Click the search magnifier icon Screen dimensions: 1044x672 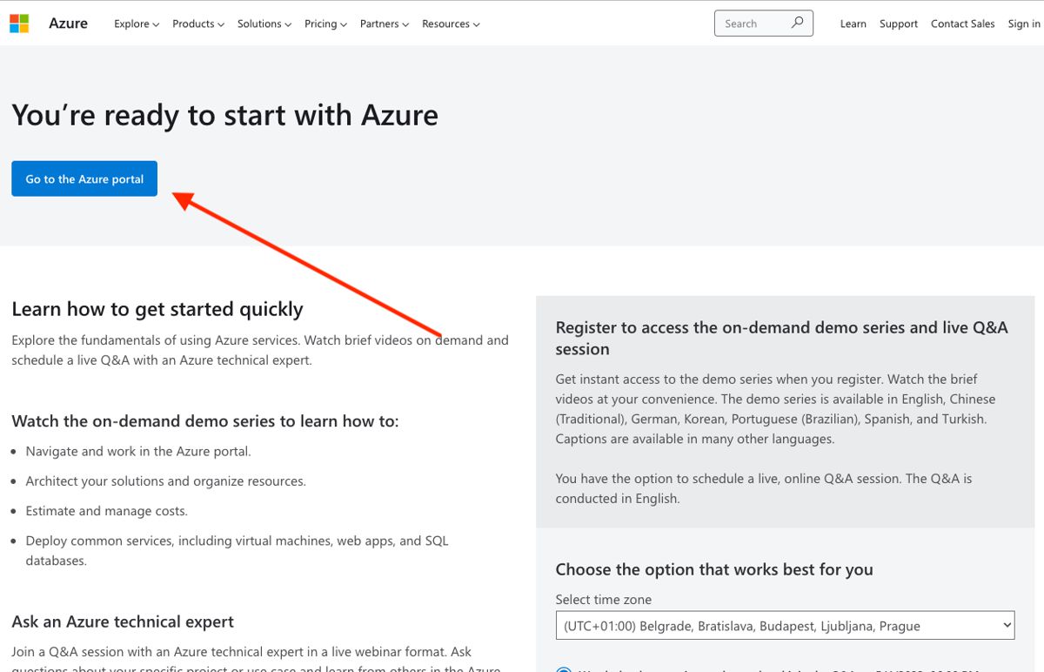(797, 24)
